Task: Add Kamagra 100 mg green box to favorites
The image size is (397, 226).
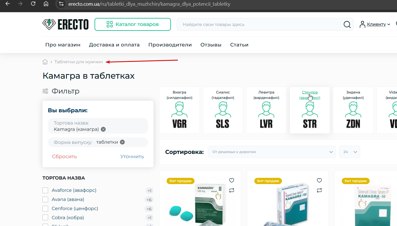Action: pos(232,180)
